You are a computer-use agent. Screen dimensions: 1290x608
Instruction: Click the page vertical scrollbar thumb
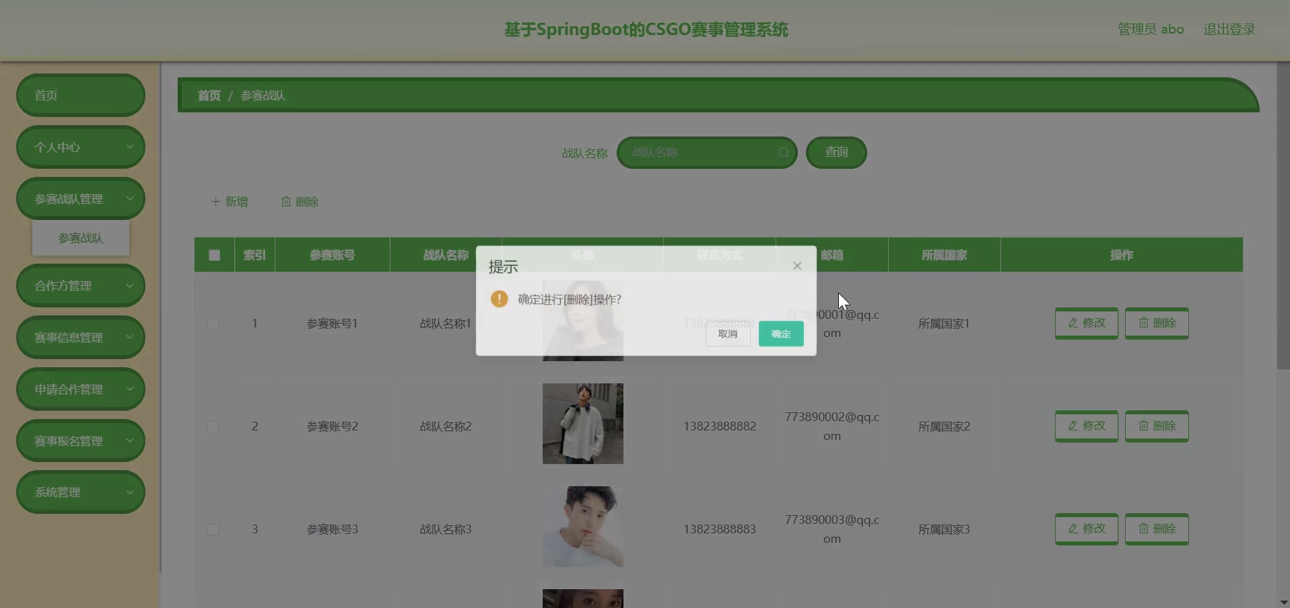(x=1283, y=215)
